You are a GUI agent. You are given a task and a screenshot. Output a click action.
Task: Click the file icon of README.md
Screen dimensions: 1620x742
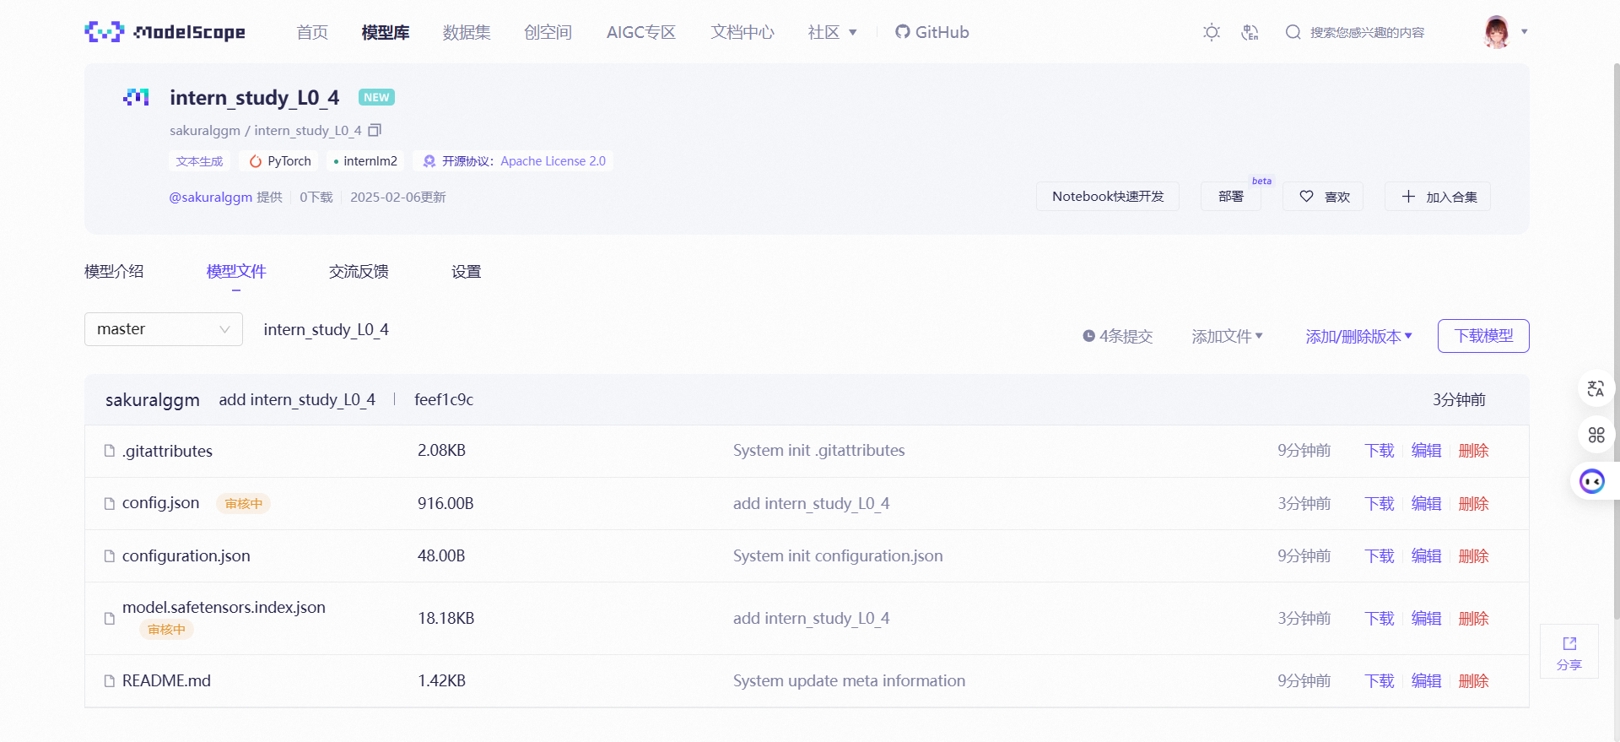click(x=110, y=680)
